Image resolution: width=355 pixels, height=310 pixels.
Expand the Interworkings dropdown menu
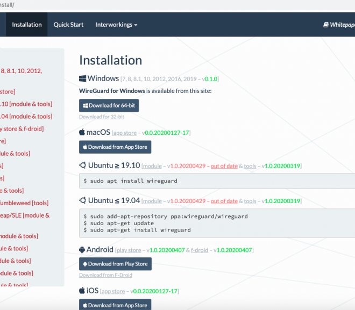pos(116,25)
